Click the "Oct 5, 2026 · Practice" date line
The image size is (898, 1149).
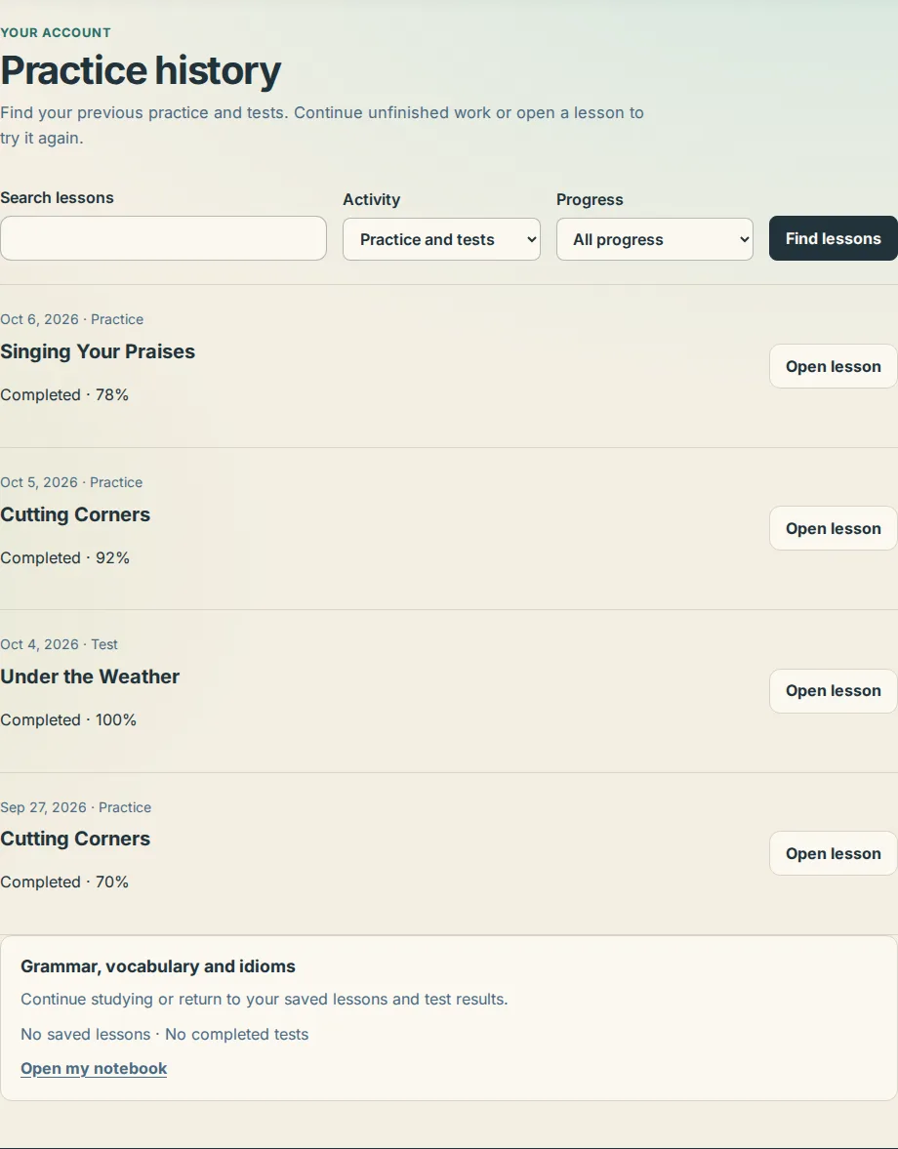click(x=72, y=482)
